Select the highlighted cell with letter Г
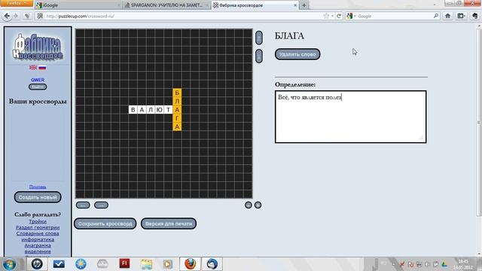Viewport: 482px width, 271px height. click(177, 118)
